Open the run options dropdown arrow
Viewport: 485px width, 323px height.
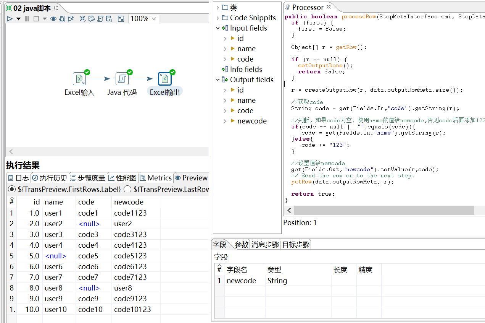click(18, 18)
